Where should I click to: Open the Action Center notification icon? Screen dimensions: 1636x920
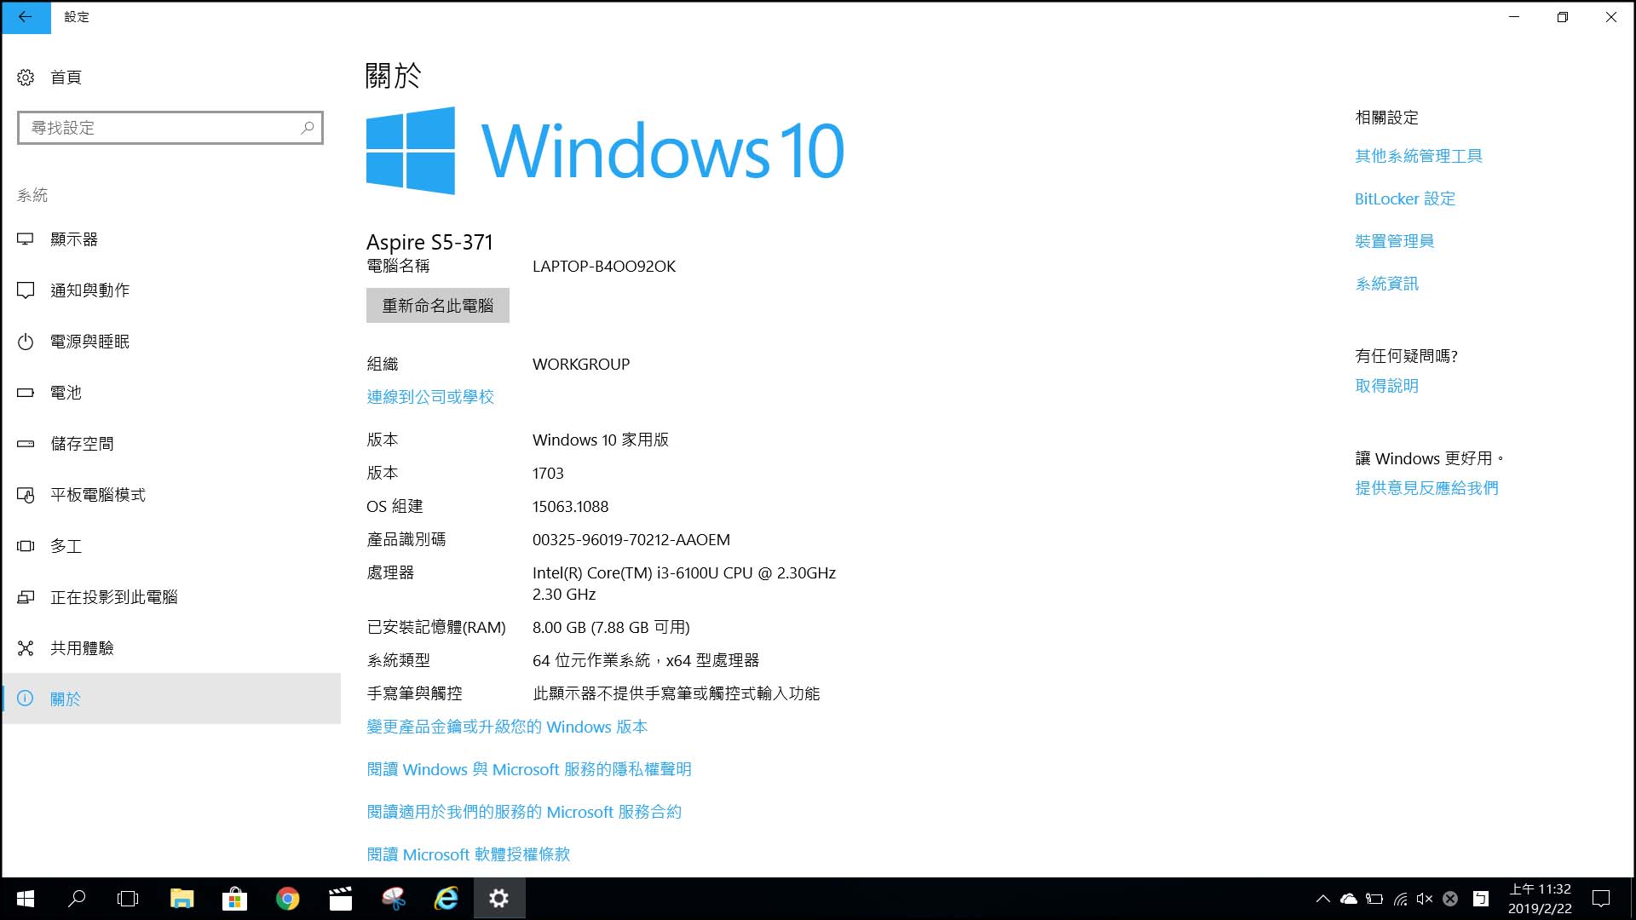tap(1601, 899)
